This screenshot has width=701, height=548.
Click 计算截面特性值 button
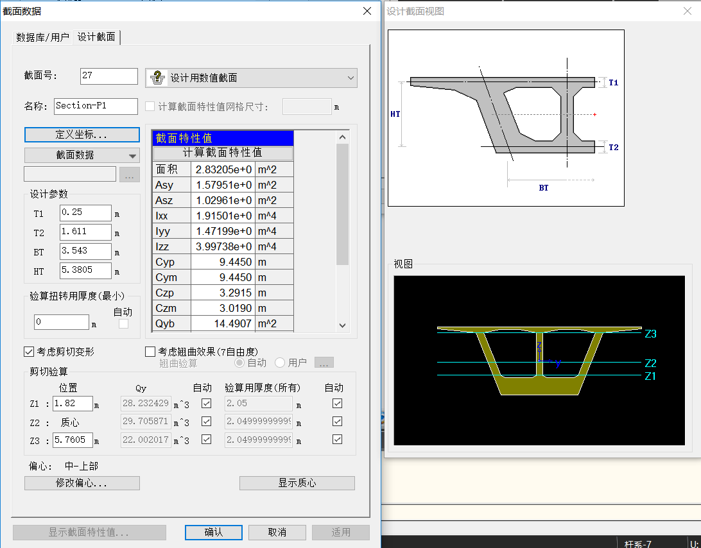click(x=223, y=153)
